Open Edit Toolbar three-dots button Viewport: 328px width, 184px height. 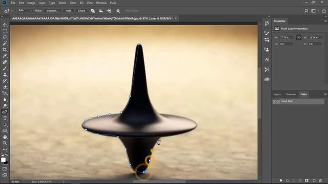[x=5, y=149]
